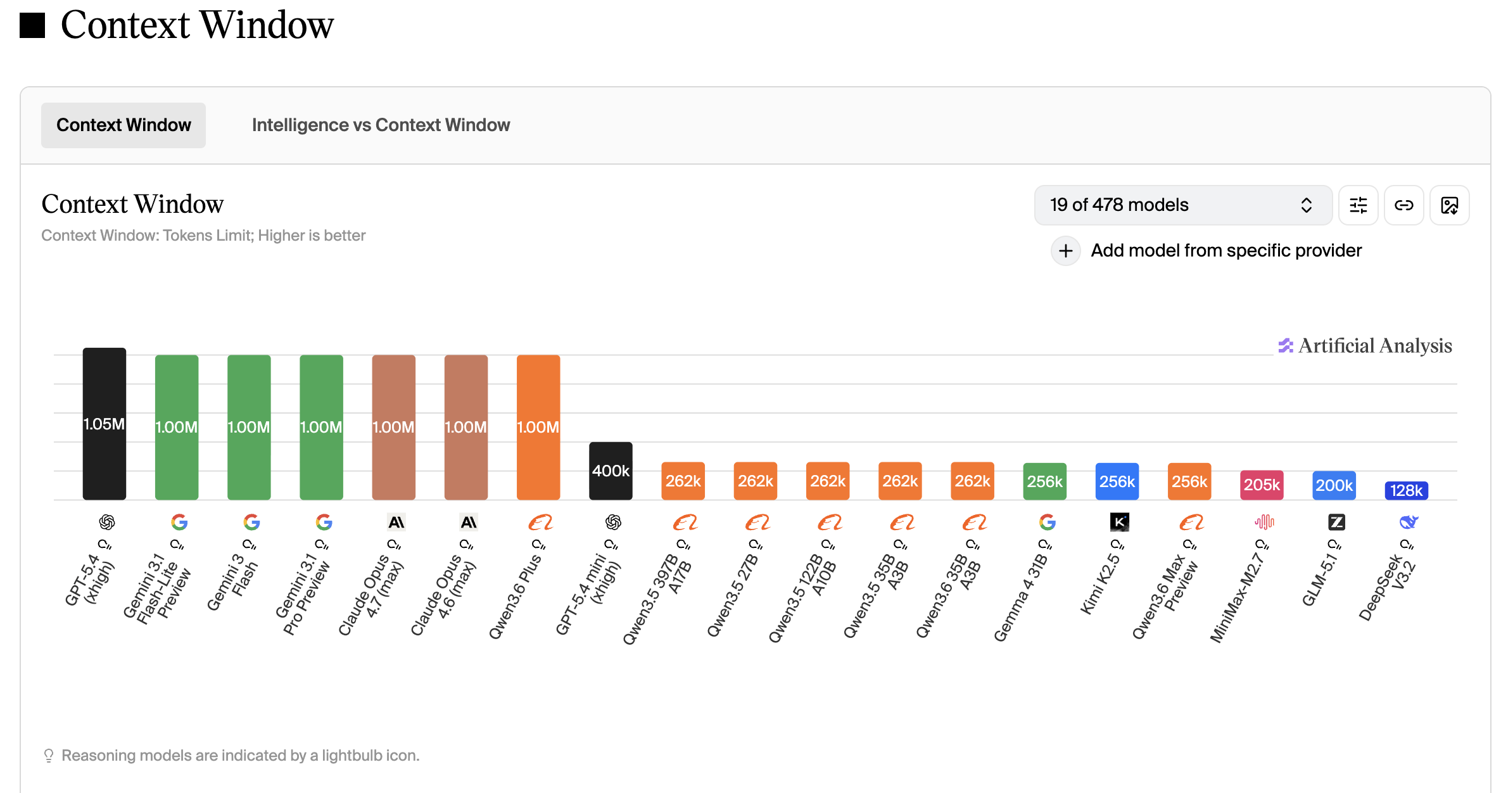Click the Kimi K2.5 provider logo

point(1119,522)
